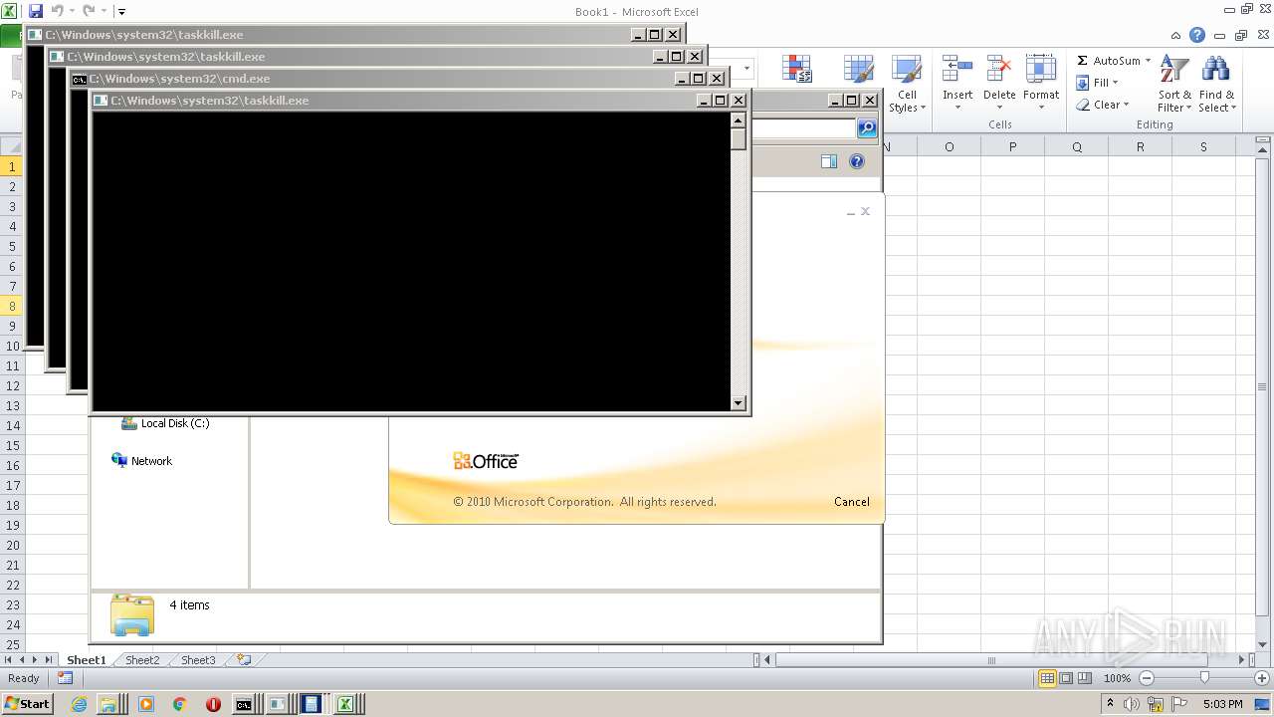
Task: Switch to Sheet1 tab
Action: click(86, 660)
